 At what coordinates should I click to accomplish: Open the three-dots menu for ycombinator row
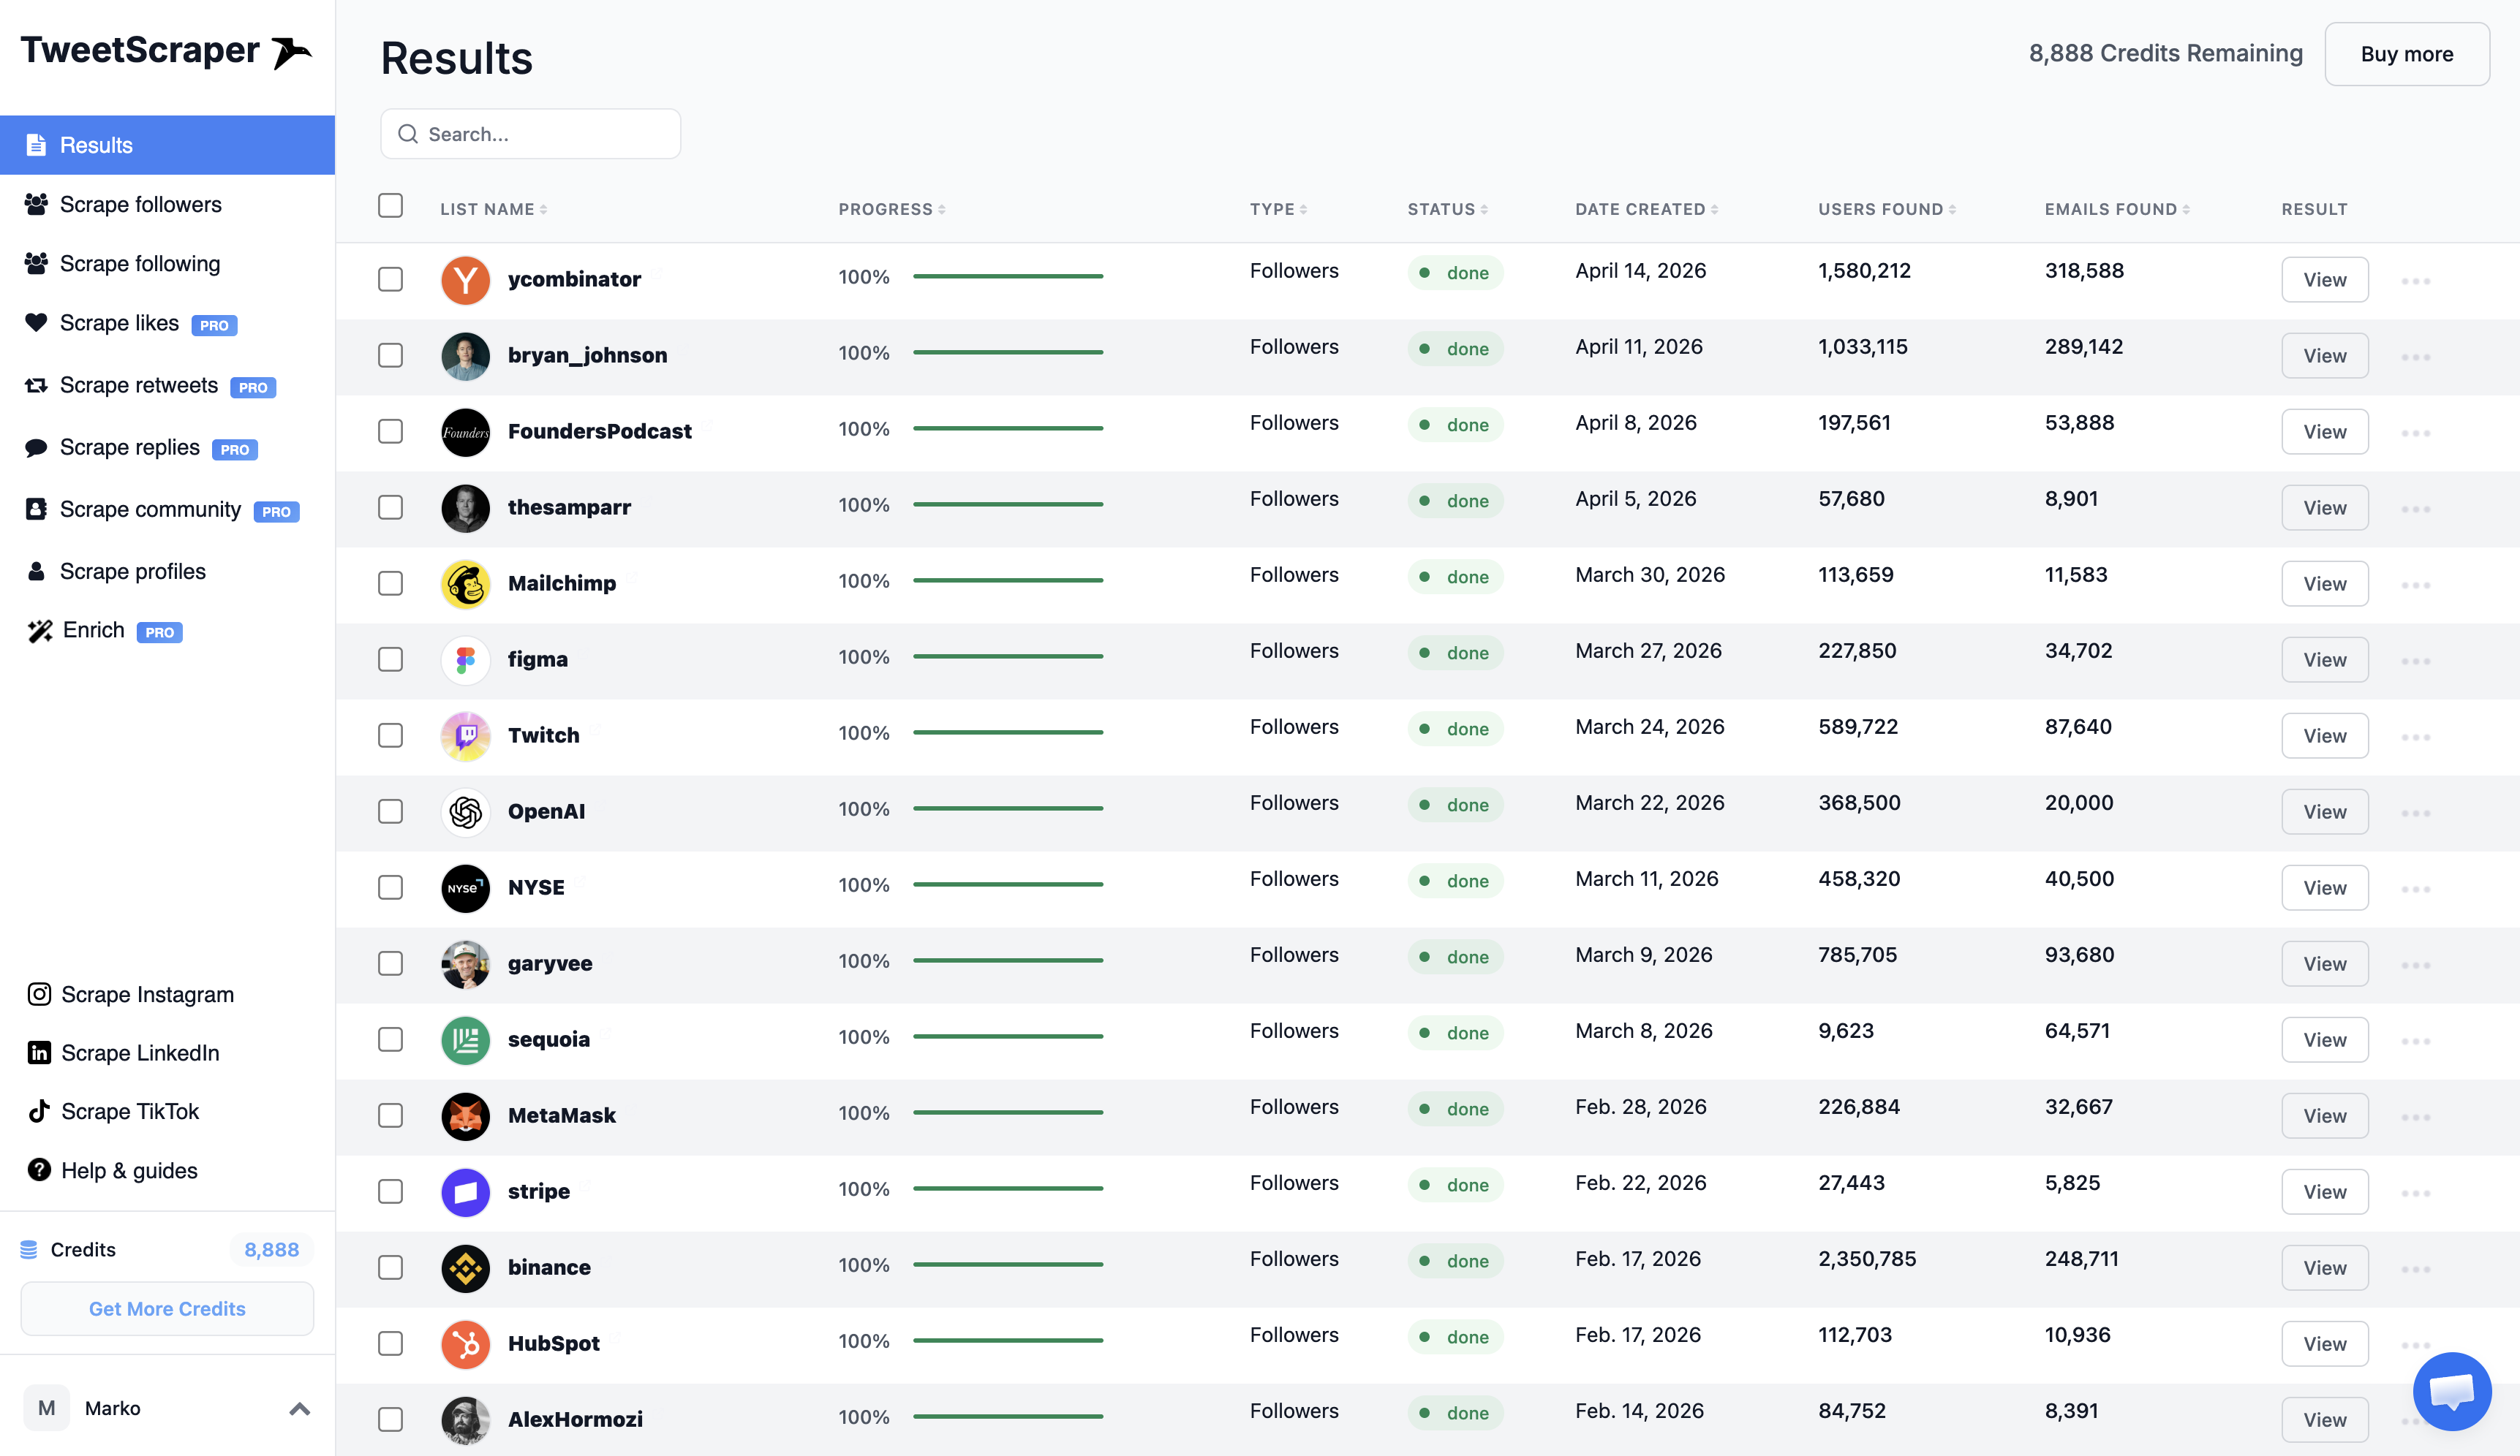click(2415, 281)
